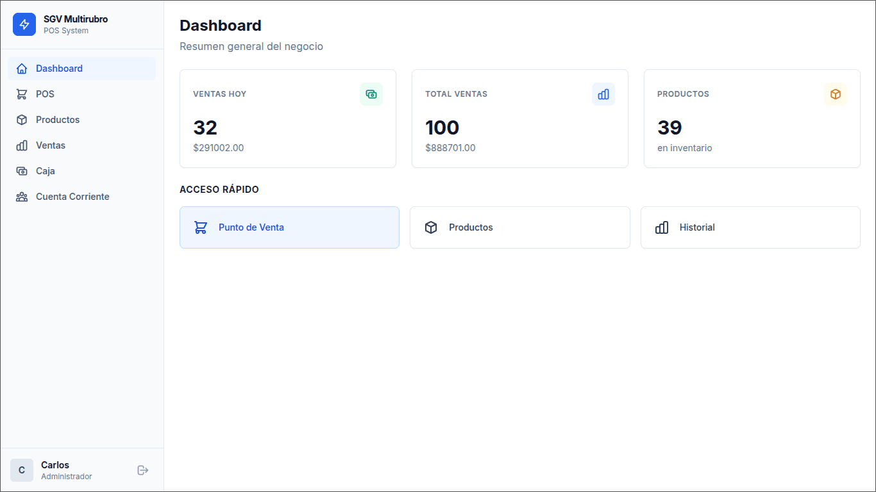Click the shopping cart icon beside POS
Screen dimensions: 876x492
coord(22,94)
